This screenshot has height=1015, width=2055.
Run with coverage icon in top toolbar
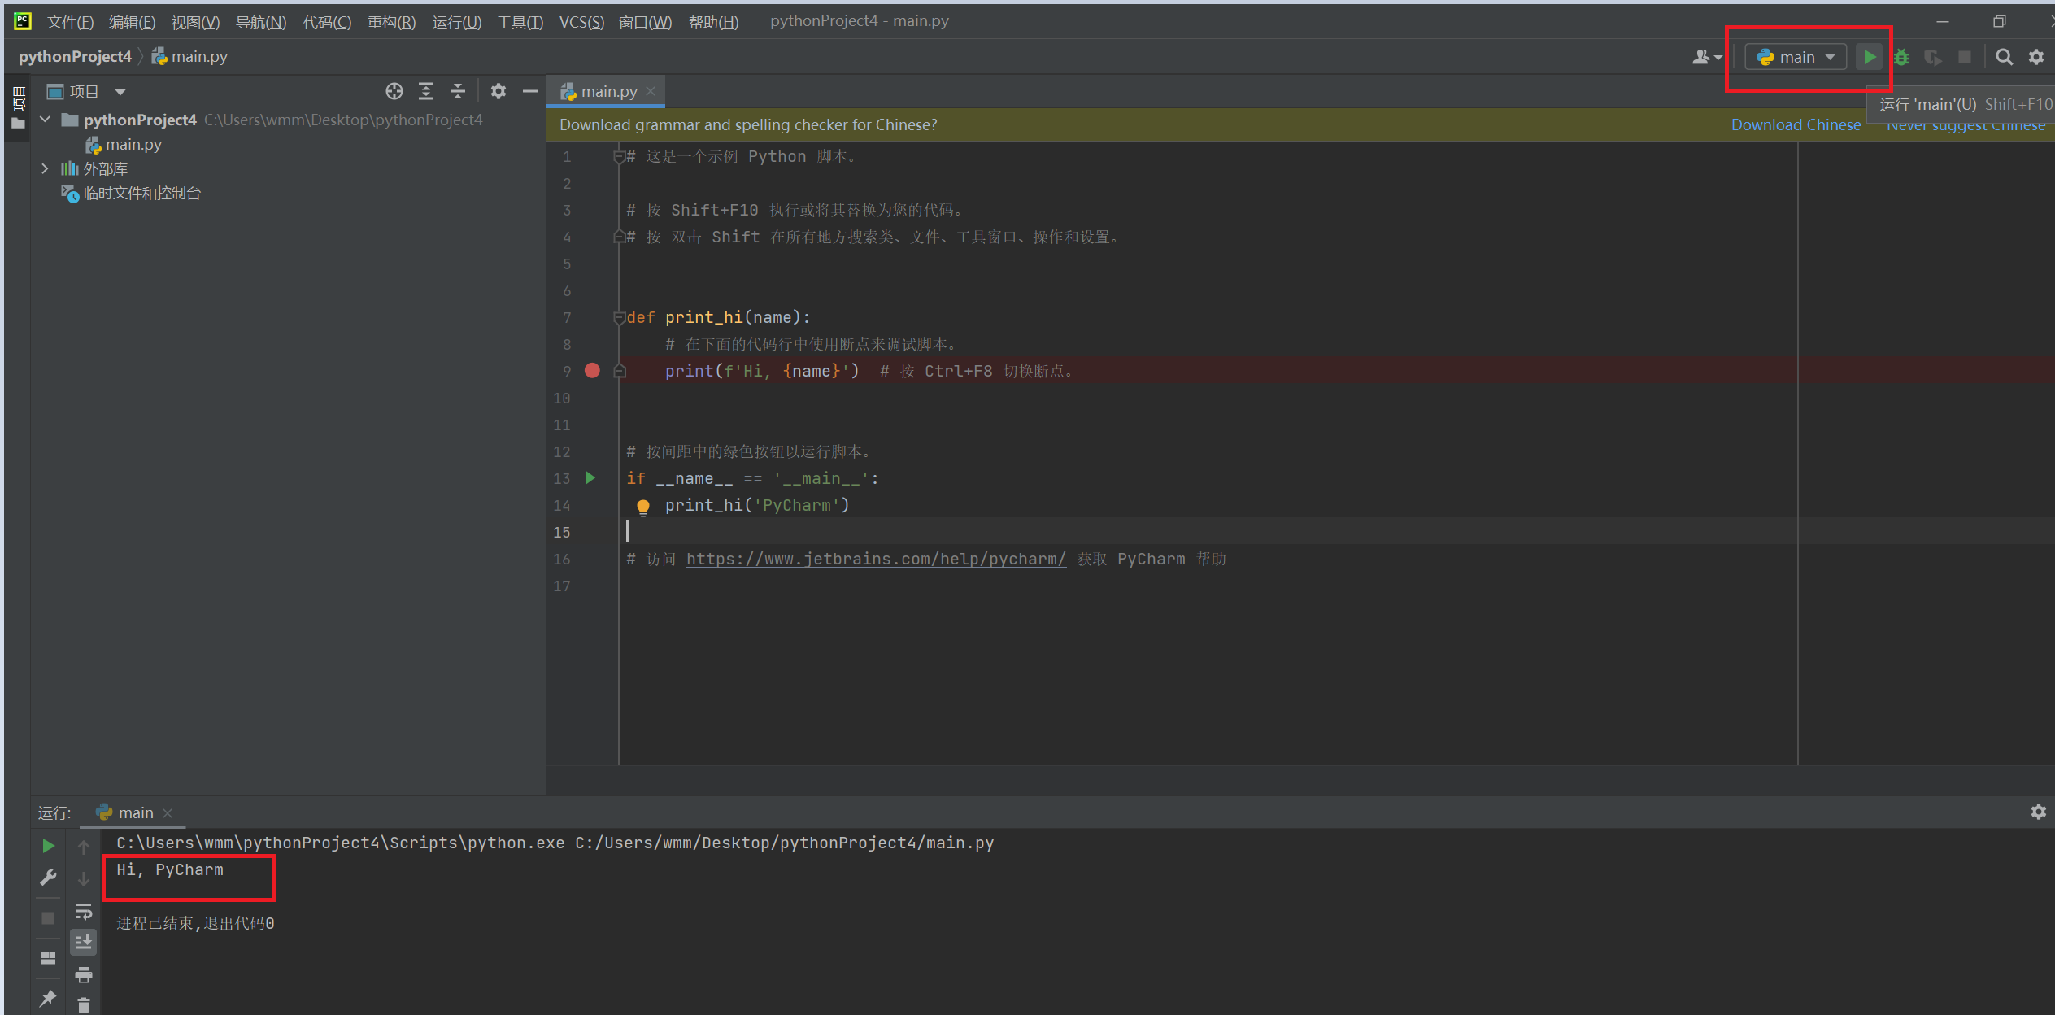point(1933,57)
